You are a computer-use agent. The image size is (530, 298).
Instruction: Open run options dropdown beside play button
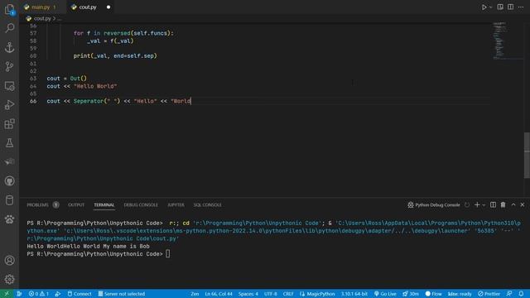pyautogui.click(x=491, y=7)
